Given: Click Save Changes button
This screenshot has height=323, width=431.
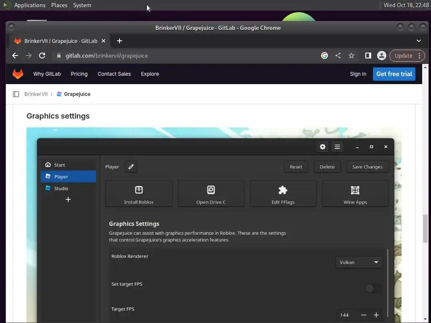Looking at the screenshot, I should (367, 167).
